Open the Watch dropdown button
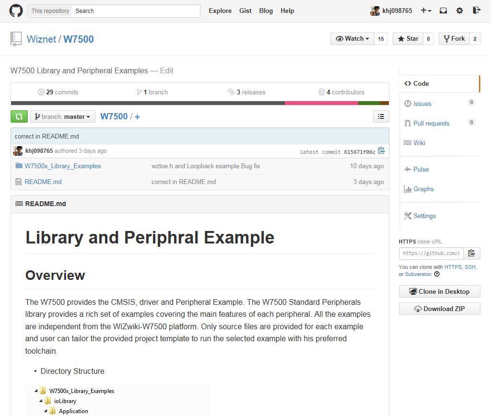This screenshot has height=416, width=491. [352, 38]
